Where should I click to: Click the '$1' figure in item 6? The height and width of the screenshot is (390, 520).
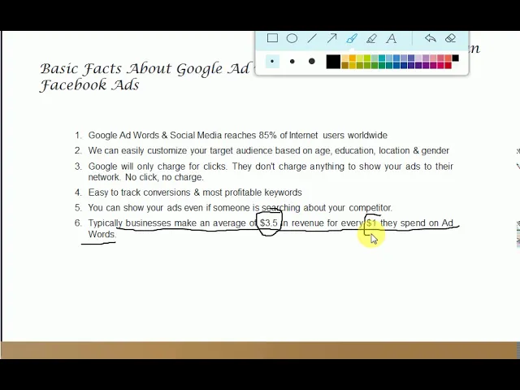pyautogui.click(x=371, y=223)
